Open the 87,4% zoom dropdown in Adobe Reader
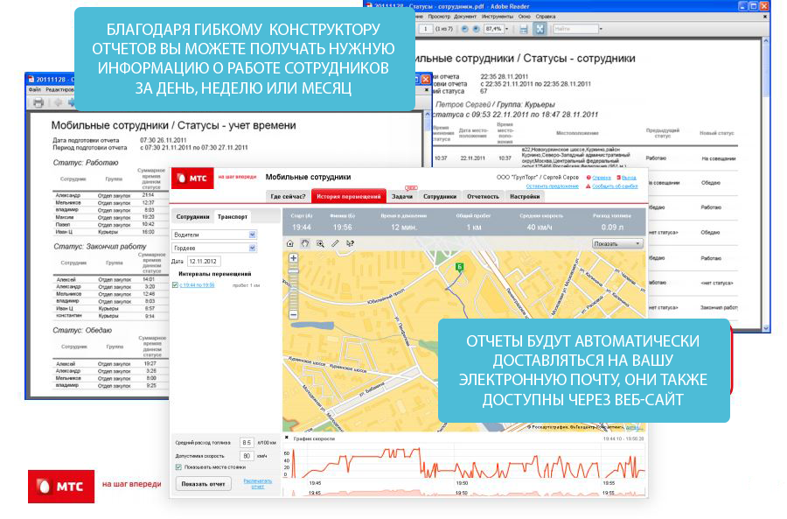The width and height of the screenshot is (787, 519). (x=506, y=29)
